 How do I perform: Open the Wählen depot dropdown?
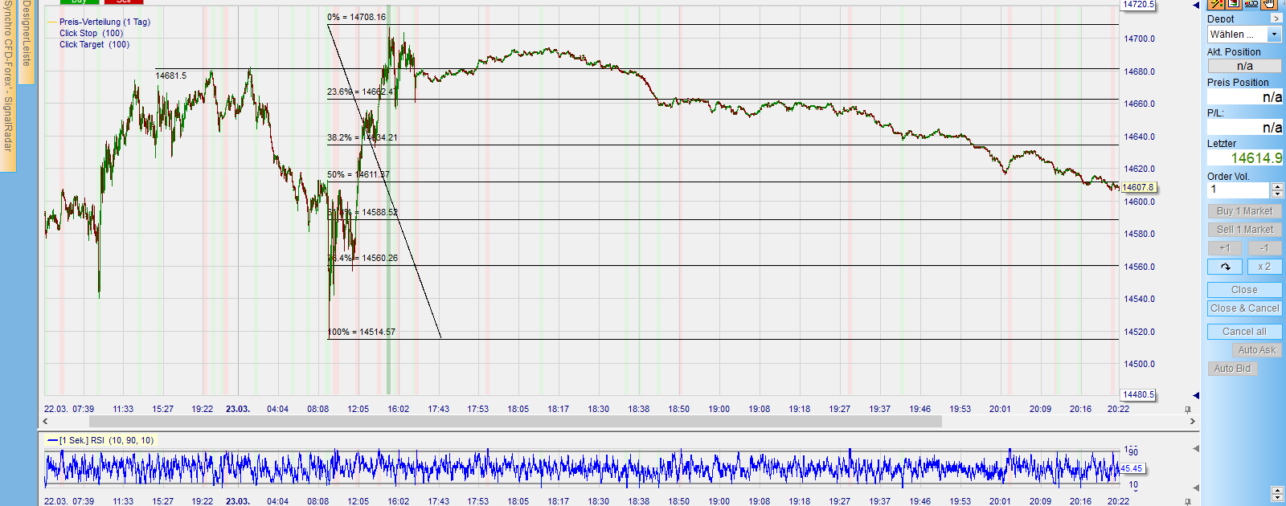click(x=1274, y=35)
